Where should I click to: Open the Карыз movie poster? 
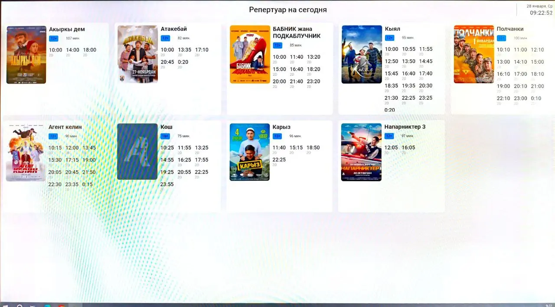(x=249, y=152)
